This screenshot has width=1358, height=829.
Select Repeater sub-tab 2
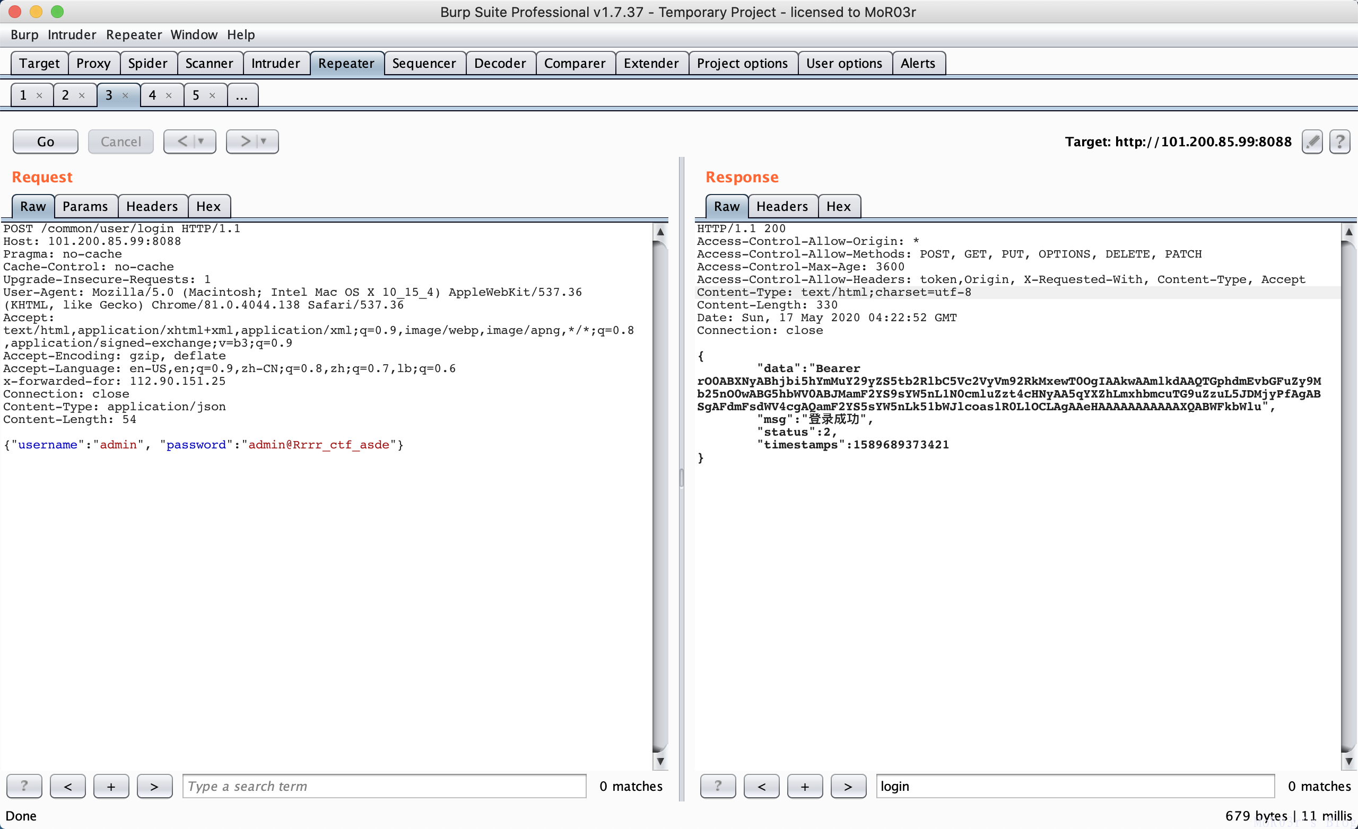pyautogui.click(x=66, y=95)
